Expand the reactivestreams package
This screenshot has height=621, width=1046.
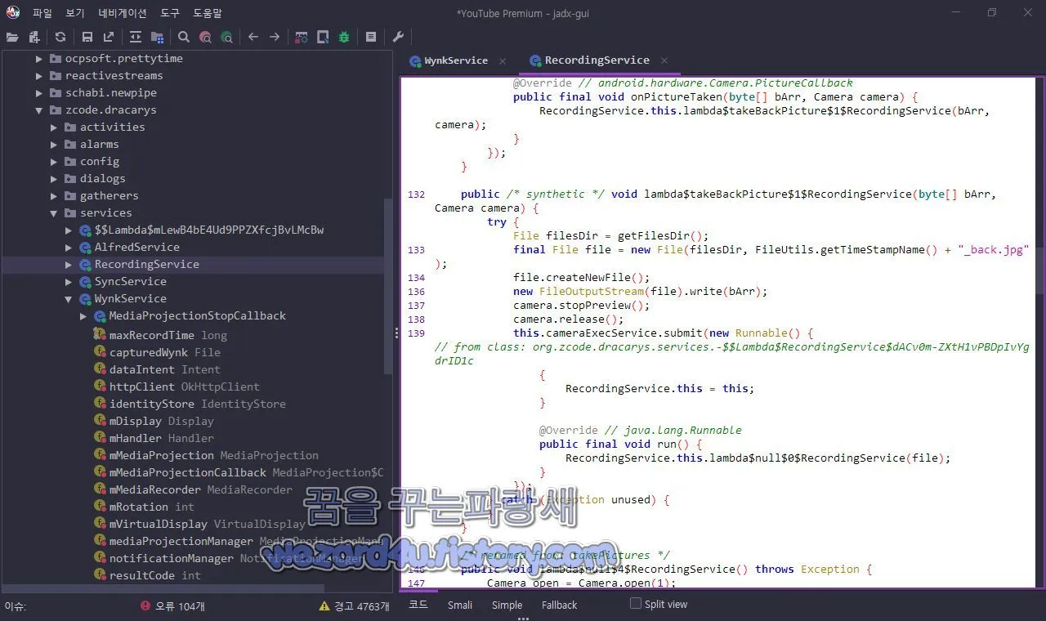coord(38,76)
